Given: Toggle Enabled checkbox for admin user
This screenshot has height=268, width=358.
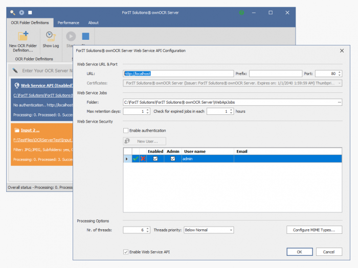Looking at the screenshot, I should [155, 159].
